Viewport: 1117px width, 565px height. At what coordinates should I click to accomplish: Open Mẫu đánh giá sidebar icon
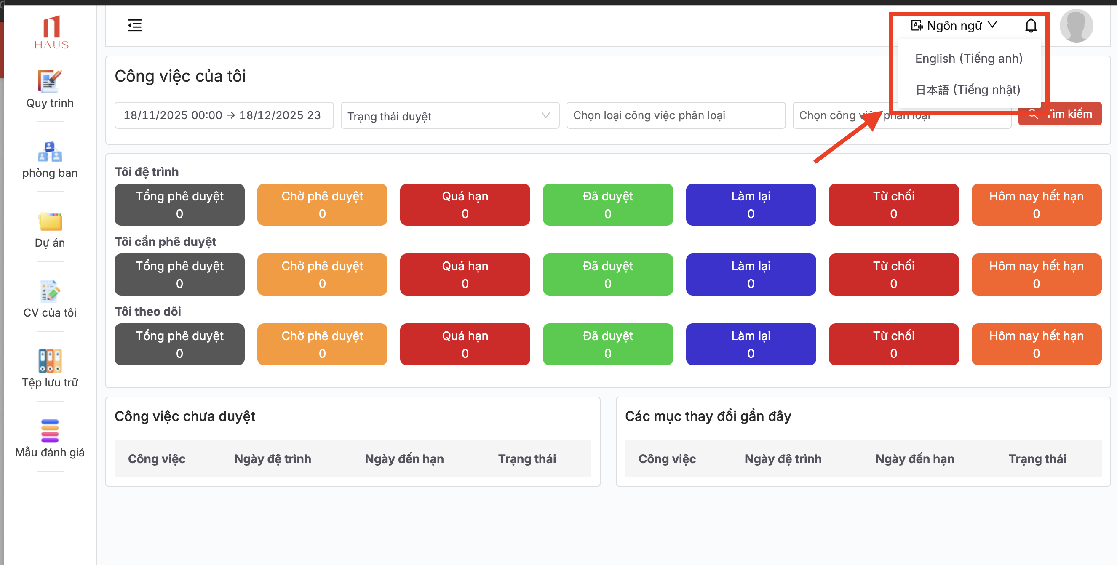click(x=50, y=431)
